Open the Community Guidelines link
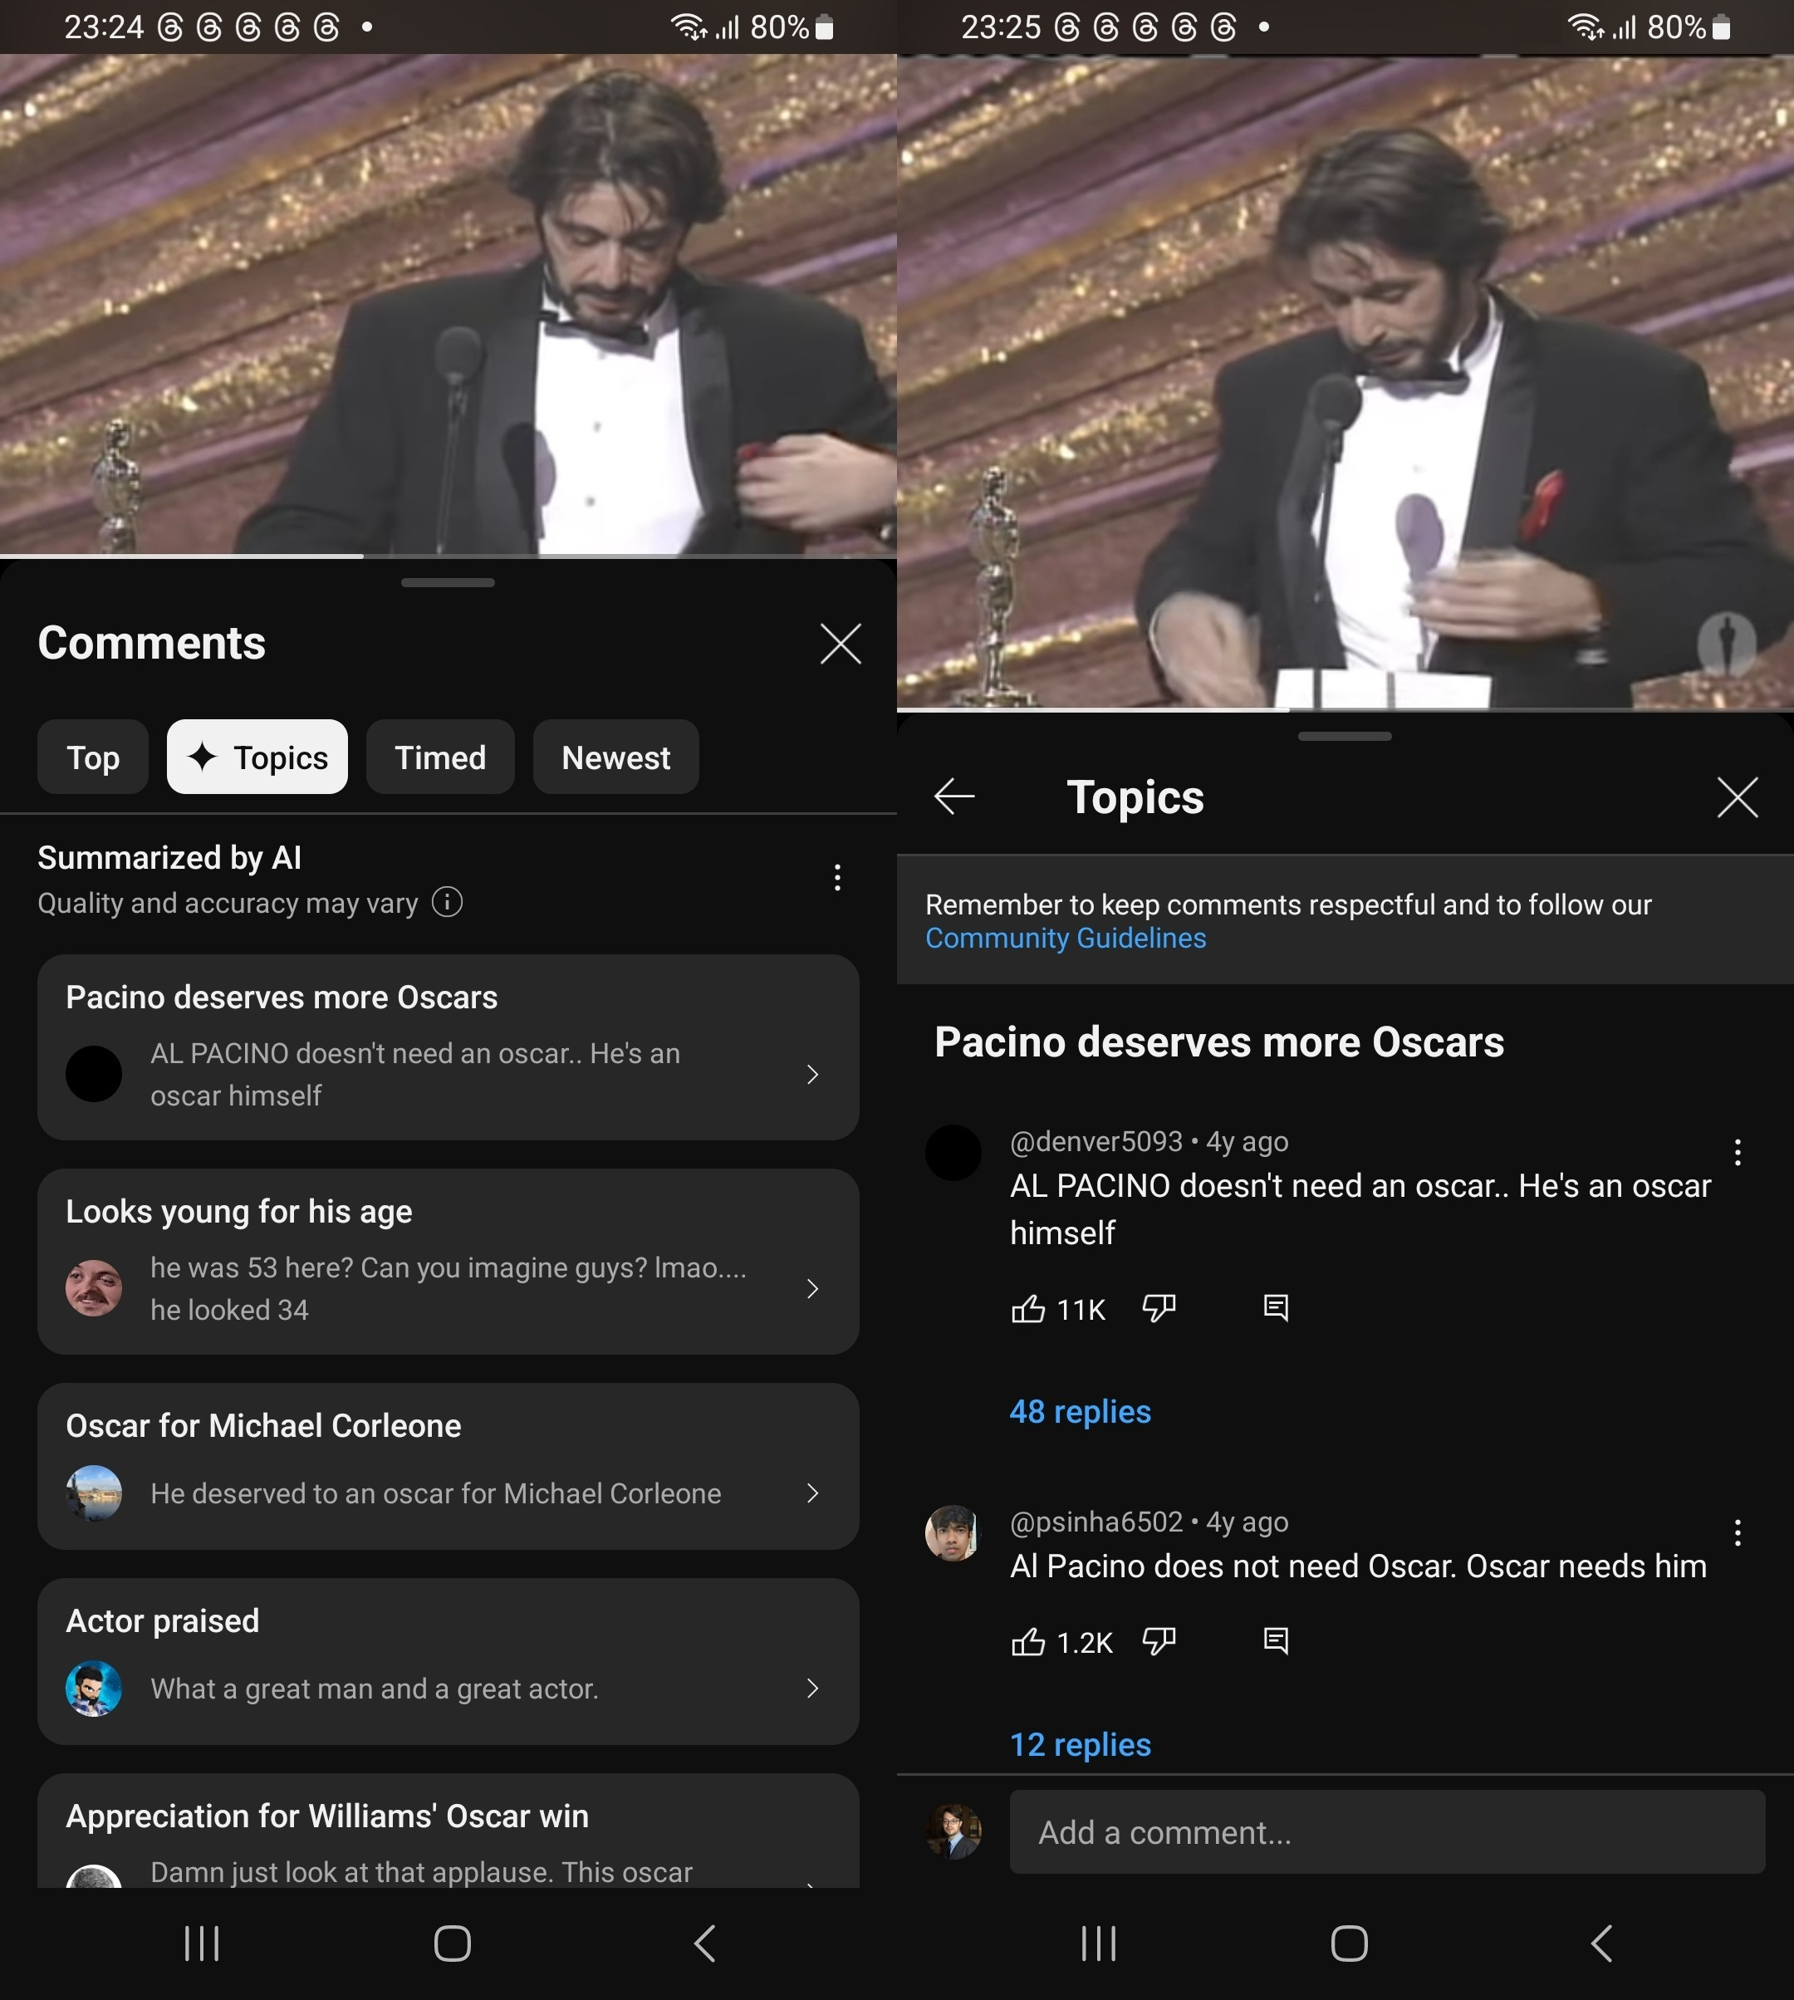1794x2000 pixels. [1066, 939]
